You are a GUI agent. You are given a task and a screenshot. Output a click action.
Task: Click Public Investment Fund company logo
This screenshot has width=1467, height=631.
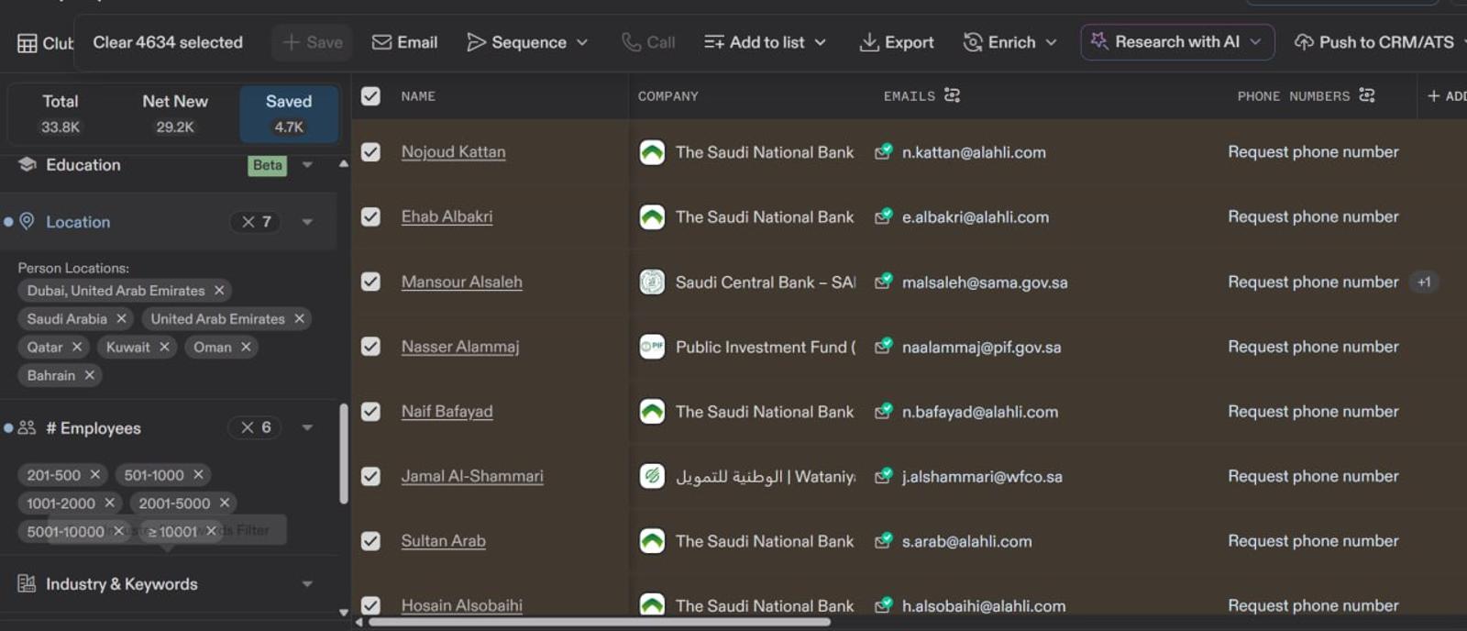click(x=652, y=347)
